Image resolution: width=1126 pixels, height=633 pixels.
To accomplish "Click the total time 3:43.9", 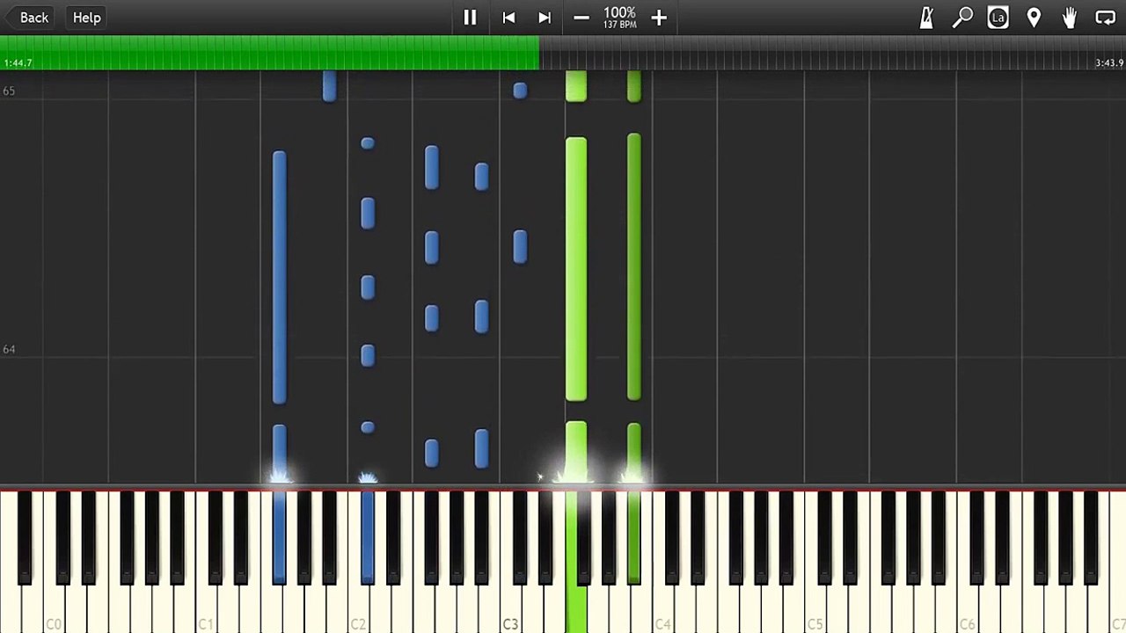I will (x=1109, y=63).
